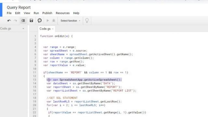Click the onEdit function declaration line
This screenshot has width=208, height=117.
click(56, 36)
